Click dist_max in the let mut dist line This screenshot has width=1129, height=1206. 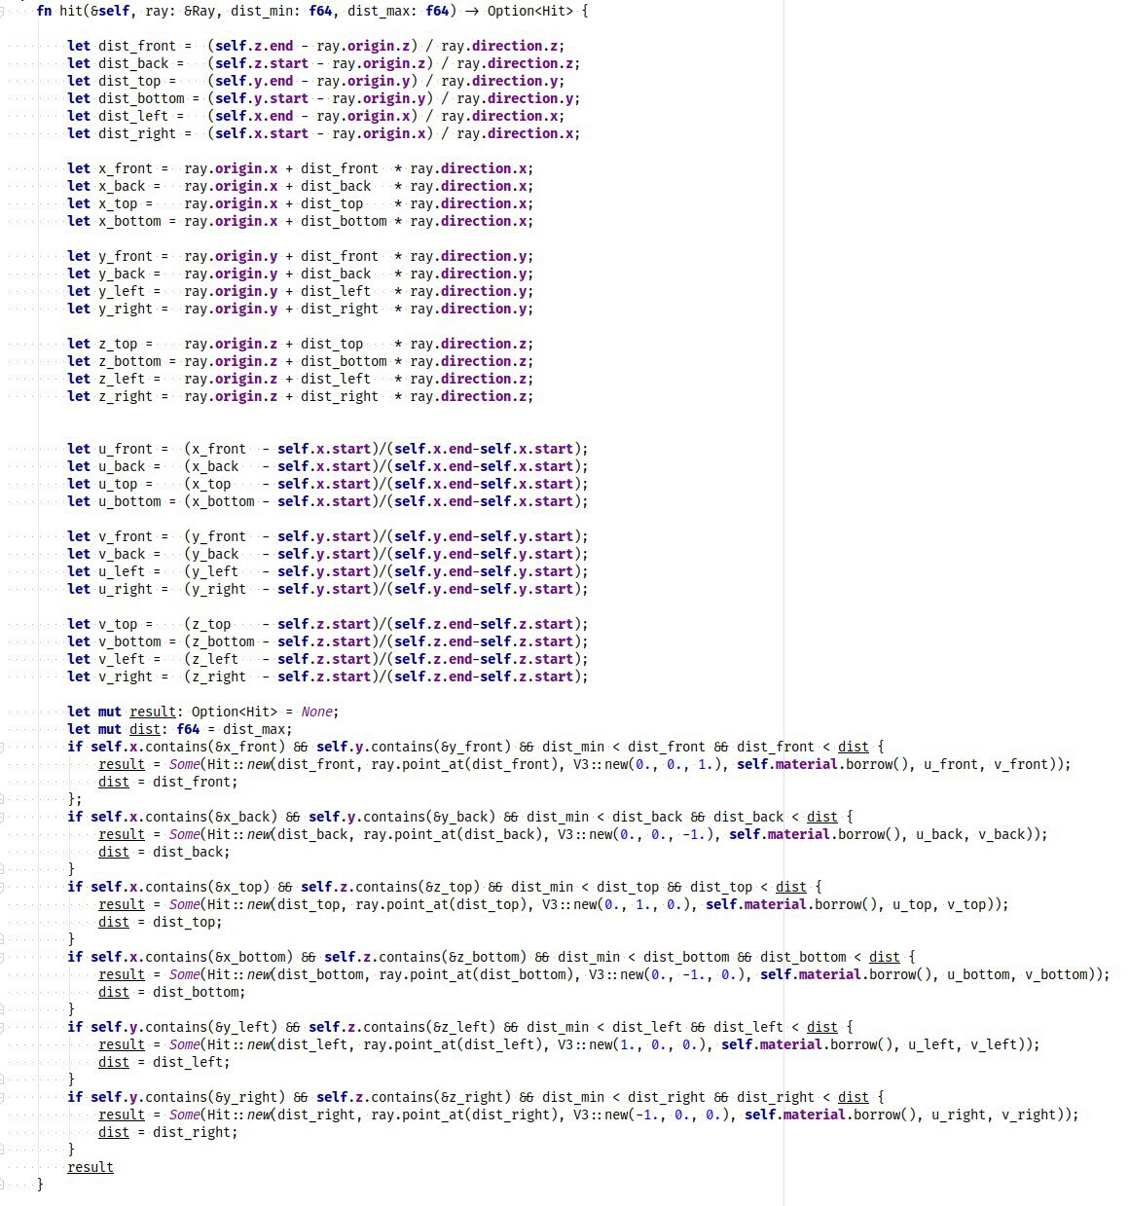tap(254, 729)
